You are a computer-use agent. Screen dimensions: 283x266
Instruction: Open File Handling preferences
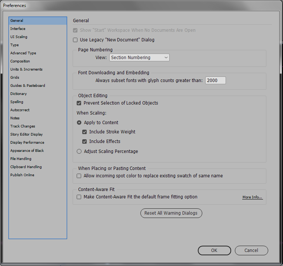[38, 159]
